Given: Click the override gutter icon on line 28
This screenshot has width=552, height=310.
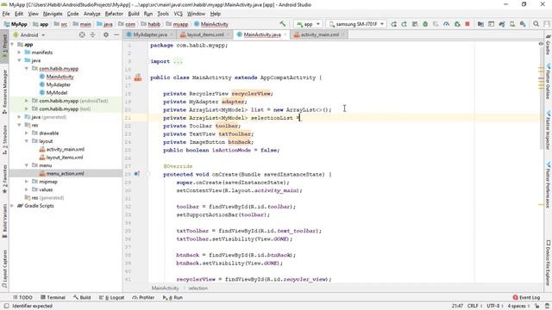Looking at the screenshot, I should [136, 174].
